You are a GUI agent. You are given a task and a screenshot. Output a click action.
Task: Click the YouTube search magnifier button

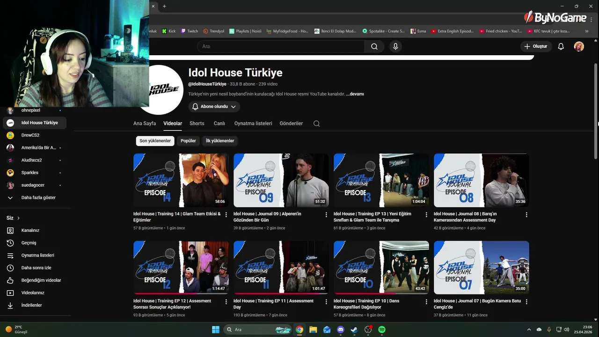click(374, 46)
